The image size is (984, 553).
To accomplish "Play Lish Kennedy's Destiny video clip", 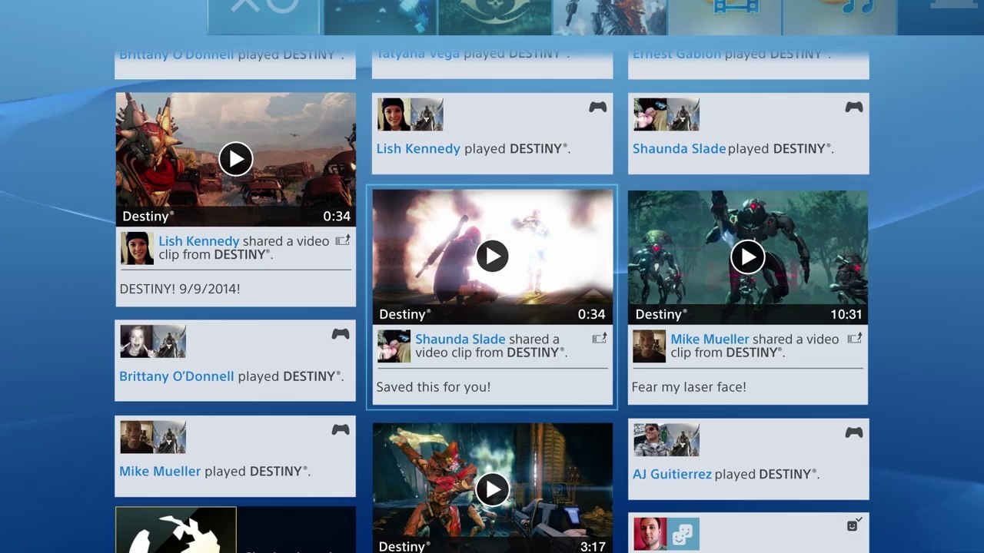I will click(235, 159).
